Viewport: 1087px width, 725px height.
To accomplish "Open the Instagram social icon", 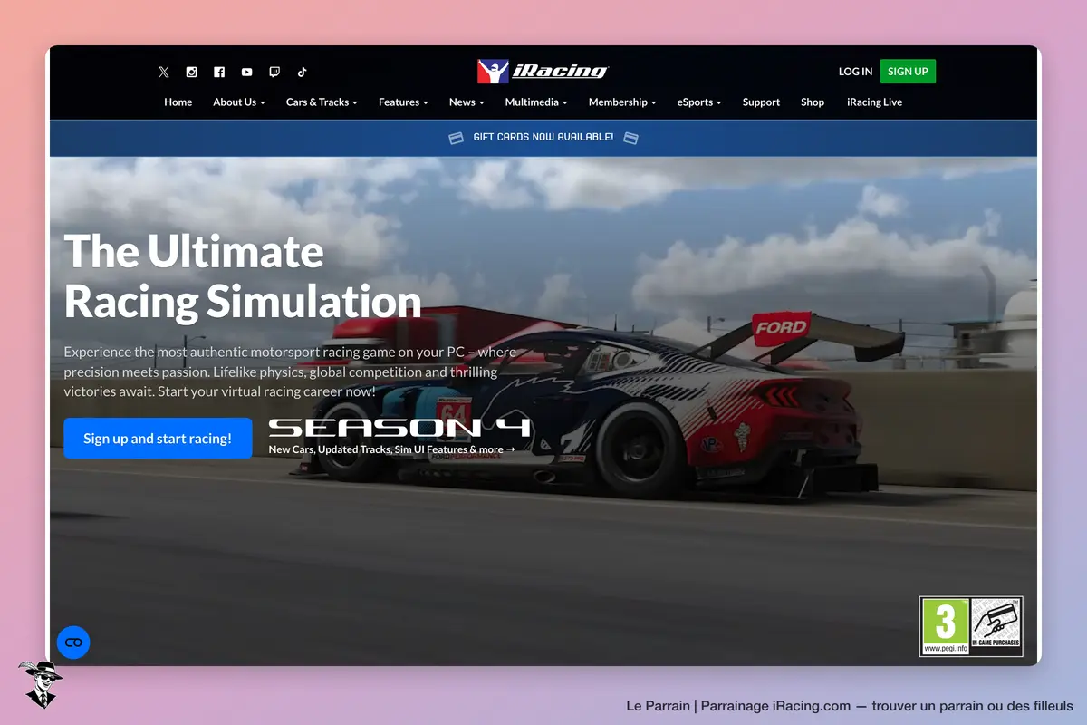I will pyautogui.click(x=191, y=72).
